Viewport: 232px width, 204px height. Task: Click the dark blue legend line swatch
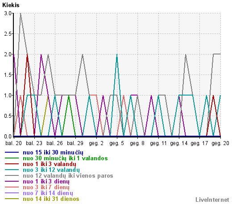click(12, 152)
